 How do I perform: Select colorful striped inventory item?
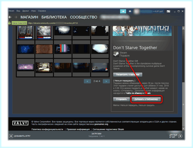click(x=63, y=49)
